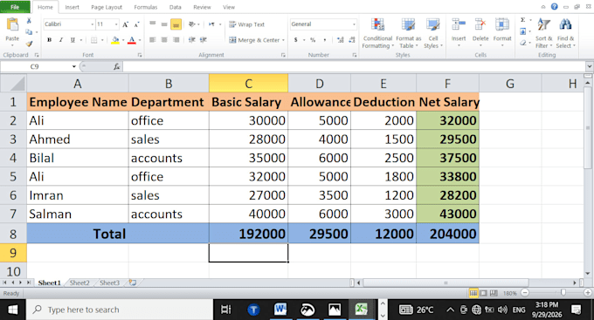Click the Copy icon in Clipboard group
Image resolution: width=594 pixels, height=320 pixels.
[29, 32]
